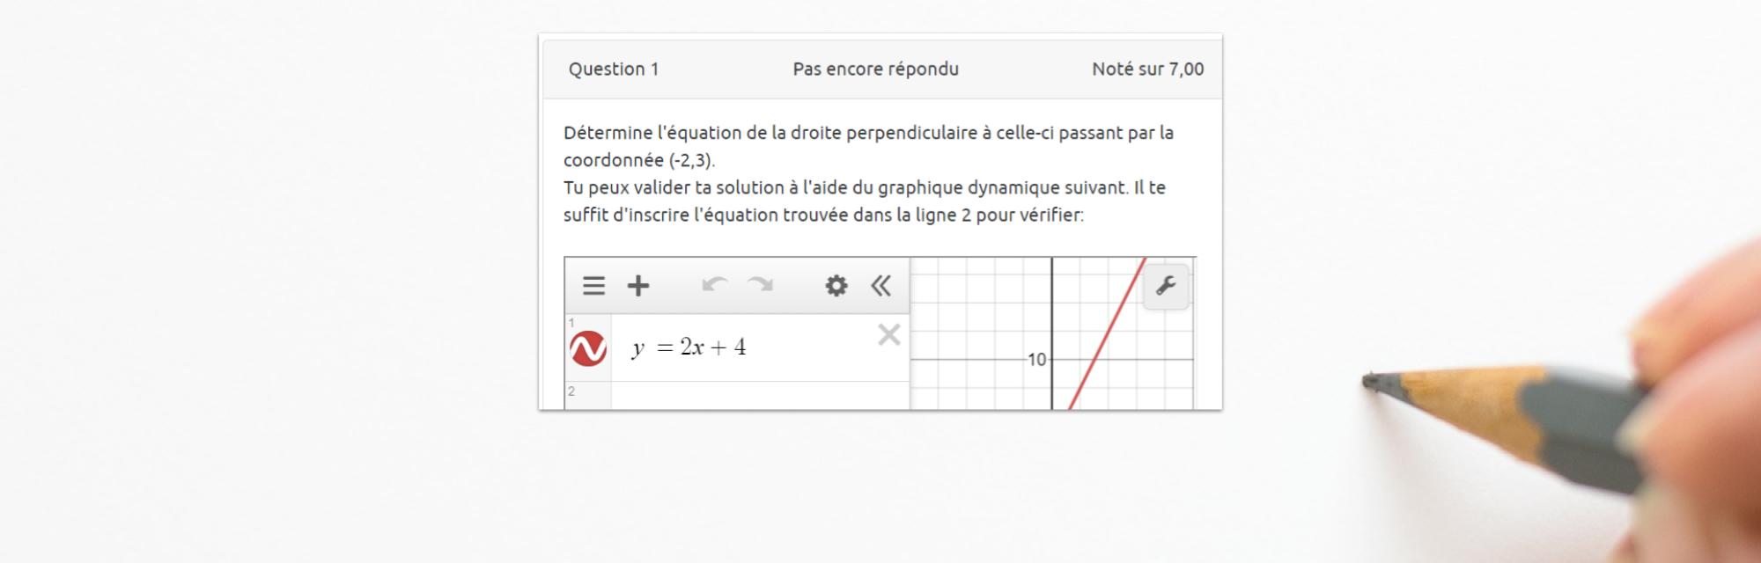
Task: Click the Question 1 header label
Action: [x=614, y=69]
